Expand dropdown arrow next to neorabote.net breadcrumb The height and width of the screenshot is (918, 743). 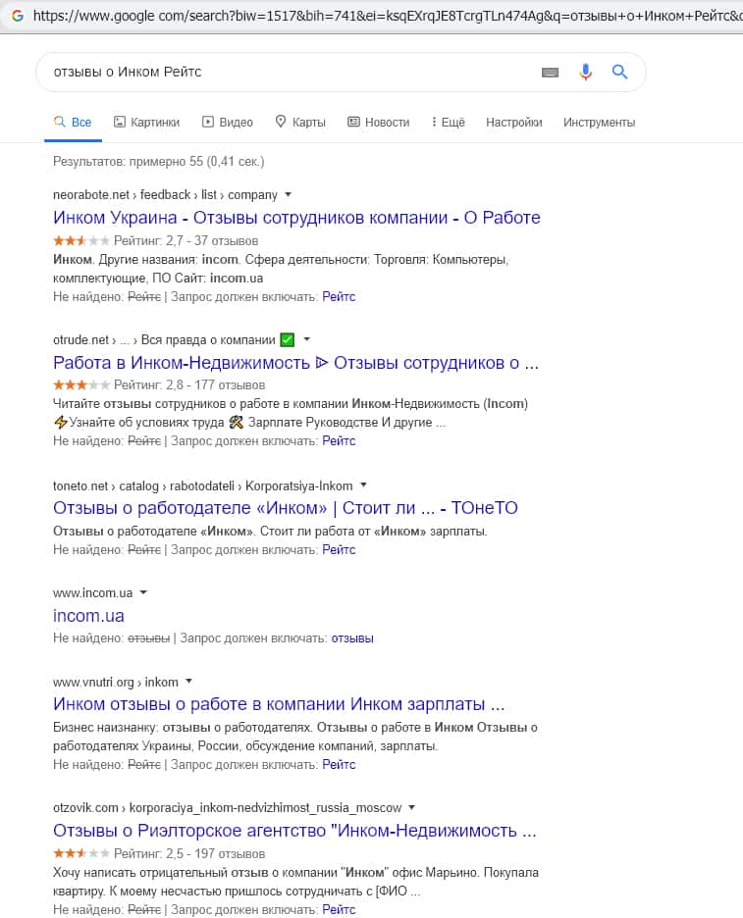(289, 194)
